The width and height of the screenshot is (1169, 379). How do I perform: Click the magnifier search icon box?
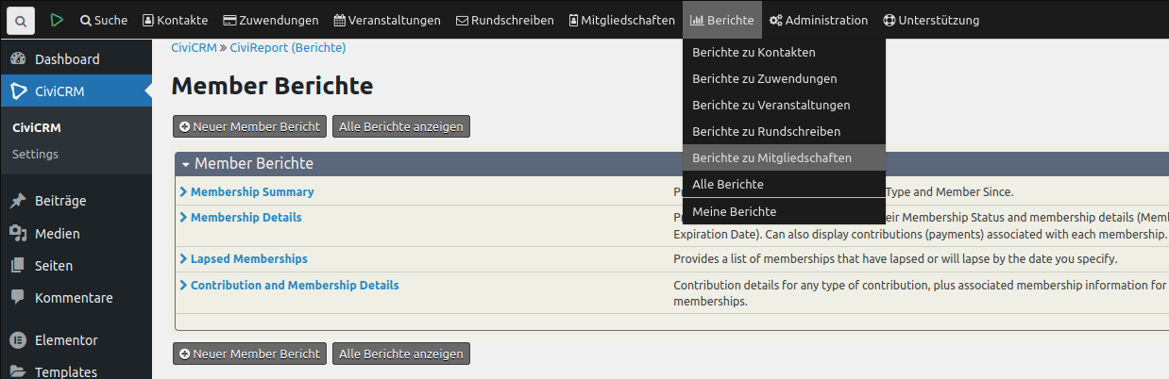pyautogui.click(x=20, y=20)
